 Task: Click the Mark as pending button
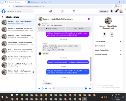[x=52, y=29]
